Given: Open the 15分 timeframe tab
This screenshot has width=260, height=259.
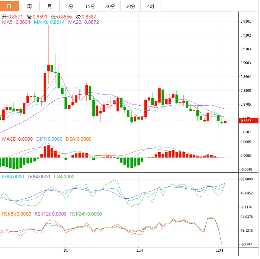Looking at the screenshot, I should 90,6.
